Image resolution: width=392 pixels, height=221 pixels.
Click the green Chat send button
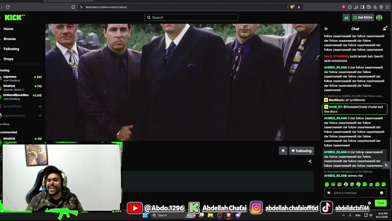[381, 203]
